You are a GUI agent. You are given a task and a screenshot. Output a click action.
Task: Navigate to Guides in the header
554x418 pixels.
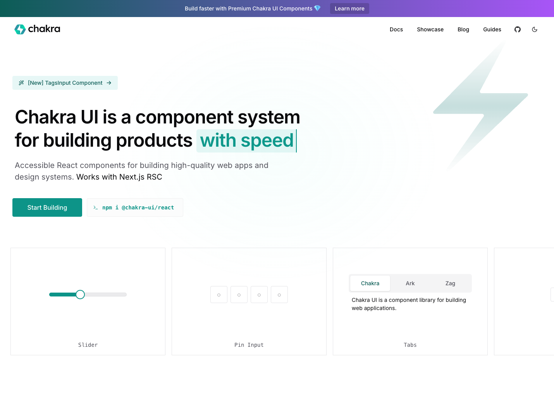point(492,29)
